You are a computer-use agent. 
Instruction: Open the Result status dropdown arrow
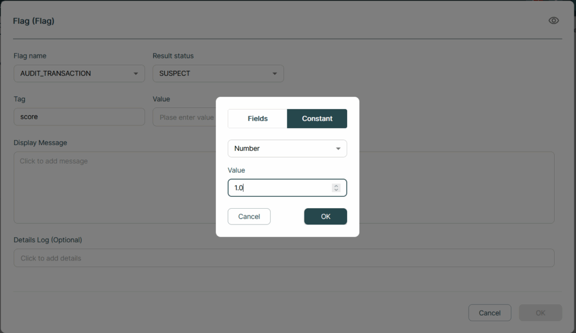274,74
